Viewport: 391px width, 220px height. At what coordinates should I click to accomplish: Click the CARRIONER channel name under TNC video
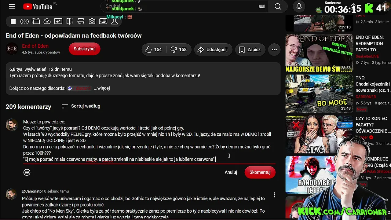366,97
